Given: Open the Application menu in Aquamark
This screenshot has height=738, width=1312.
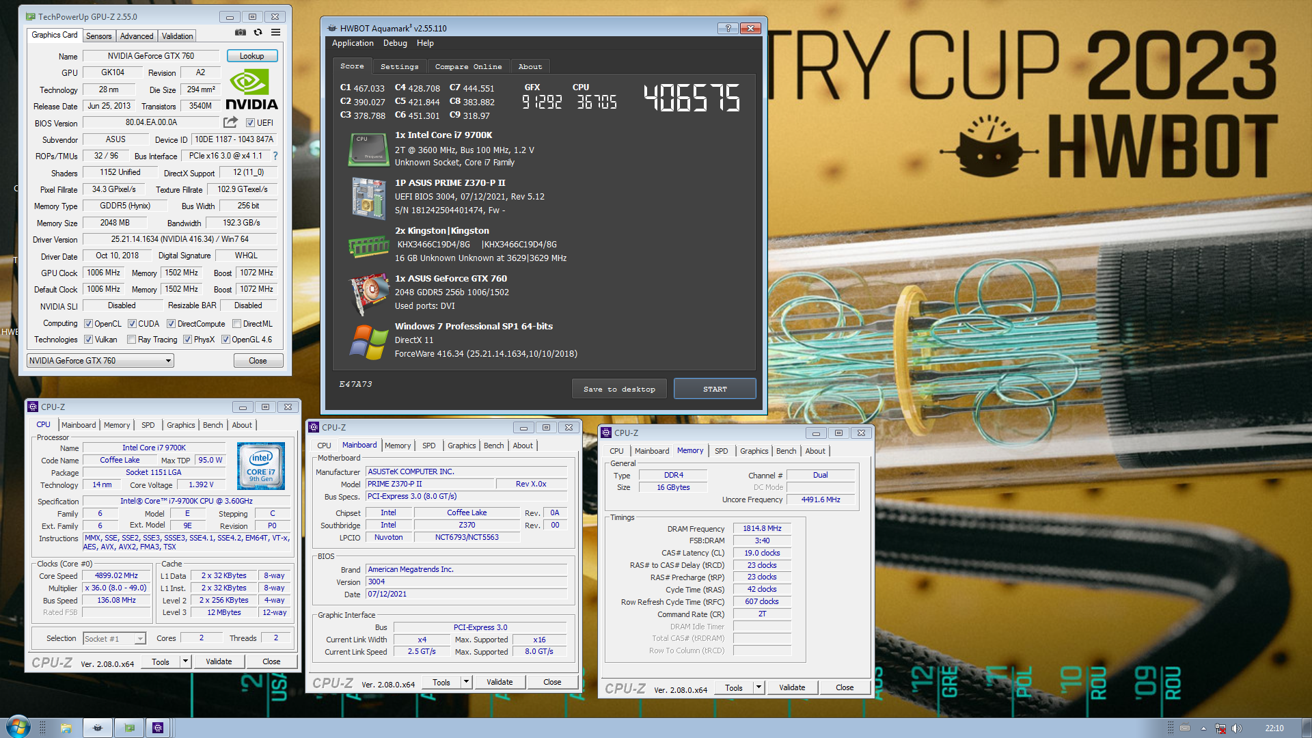Looking at the screenshot, I should pos(353,43).
